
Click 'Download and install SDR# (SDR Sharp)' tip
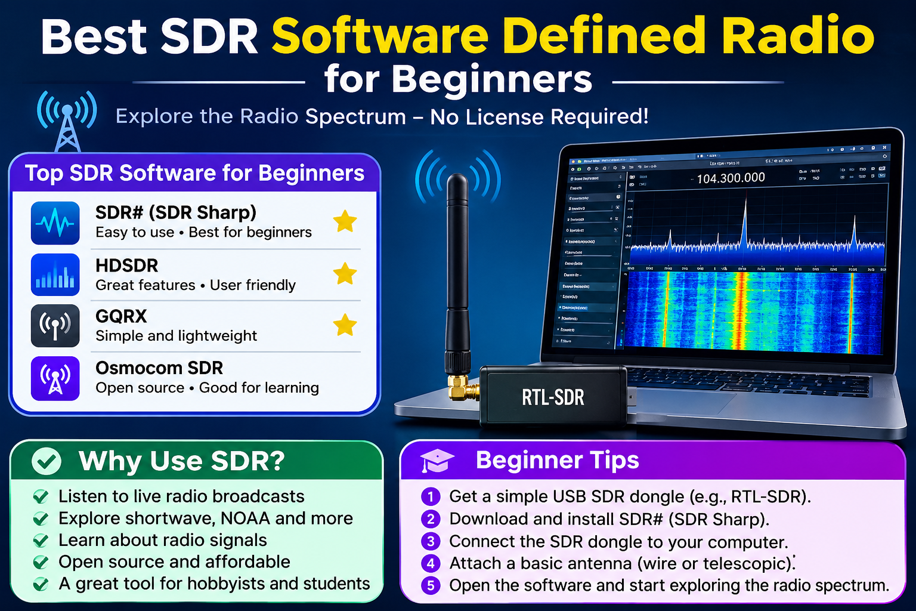[x=609, y=519]
